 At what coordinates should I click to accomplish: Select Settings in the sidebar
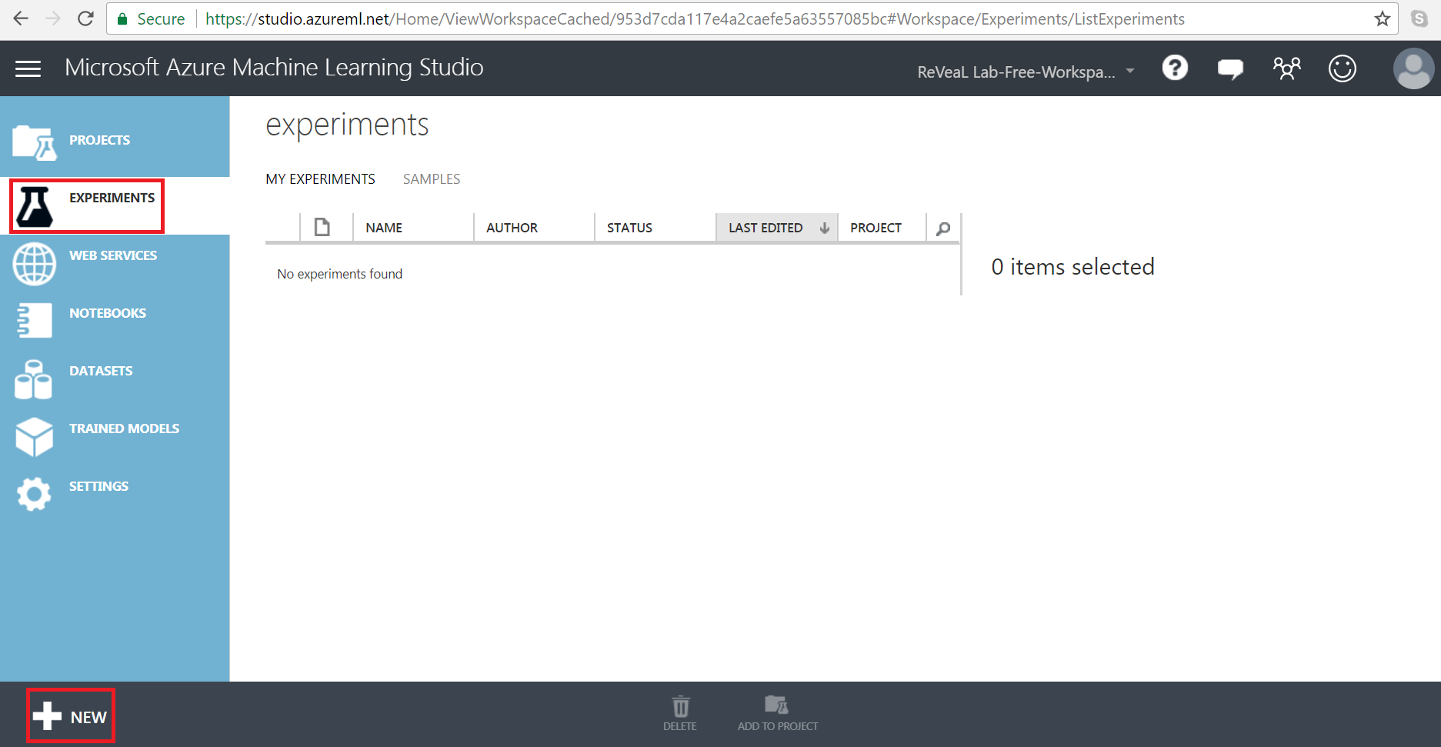98,486
